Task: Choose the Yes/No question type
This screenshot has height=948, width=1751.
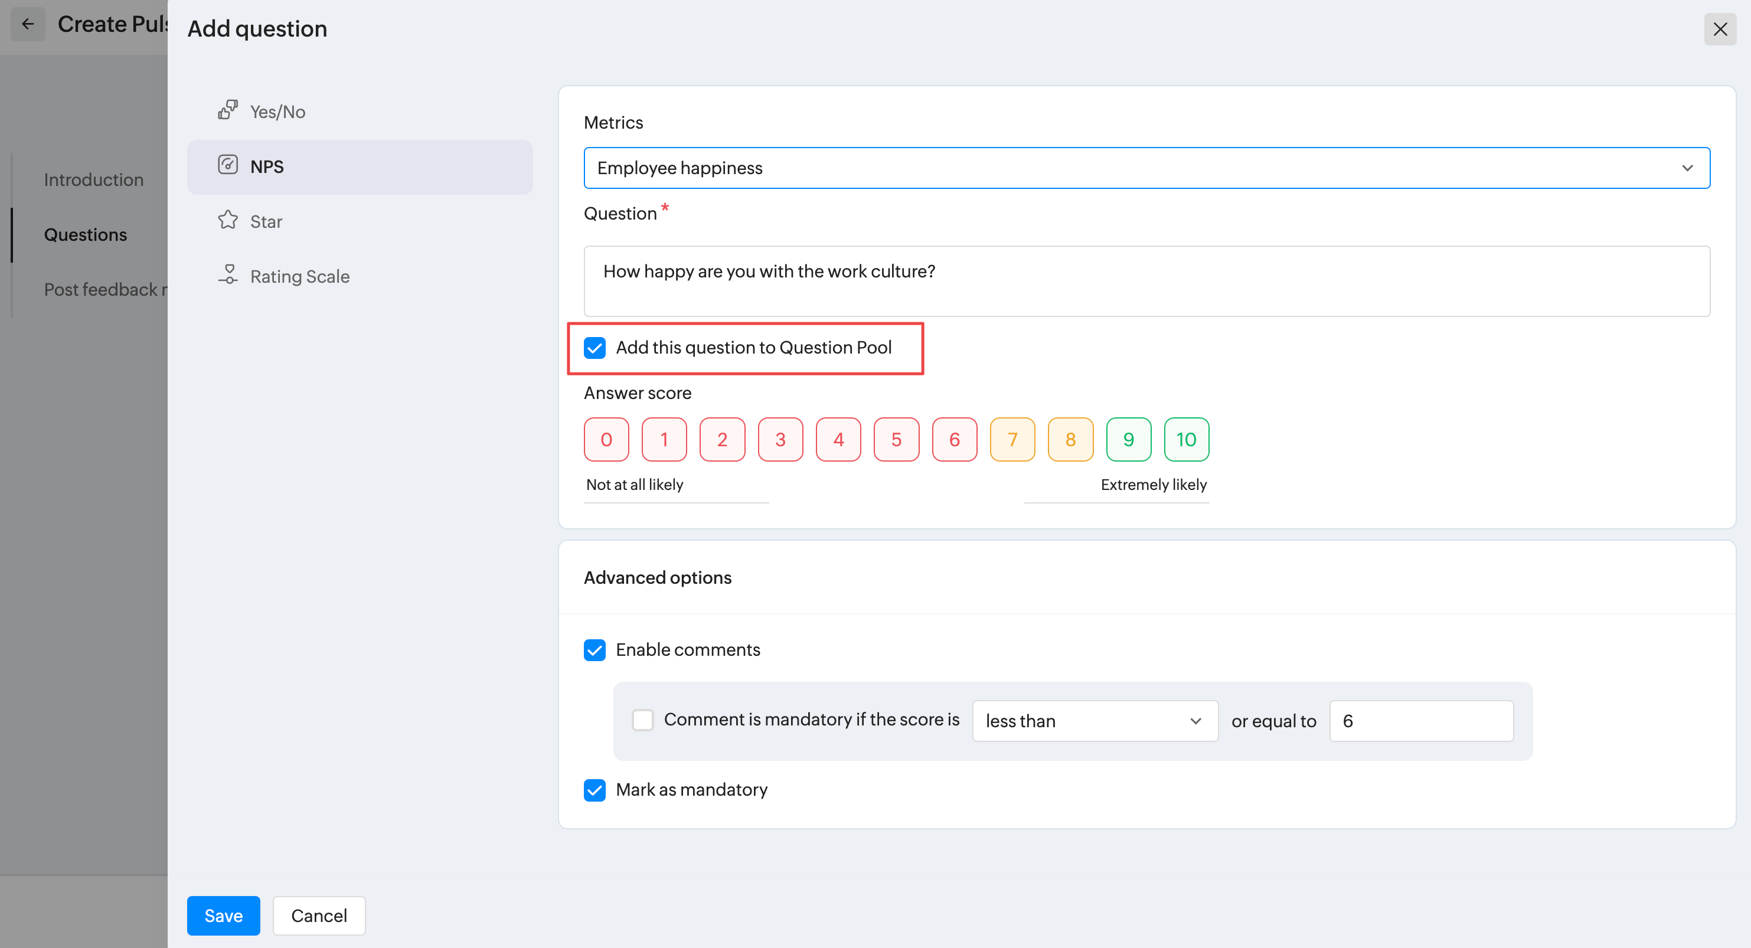Action: coord(360,112)
